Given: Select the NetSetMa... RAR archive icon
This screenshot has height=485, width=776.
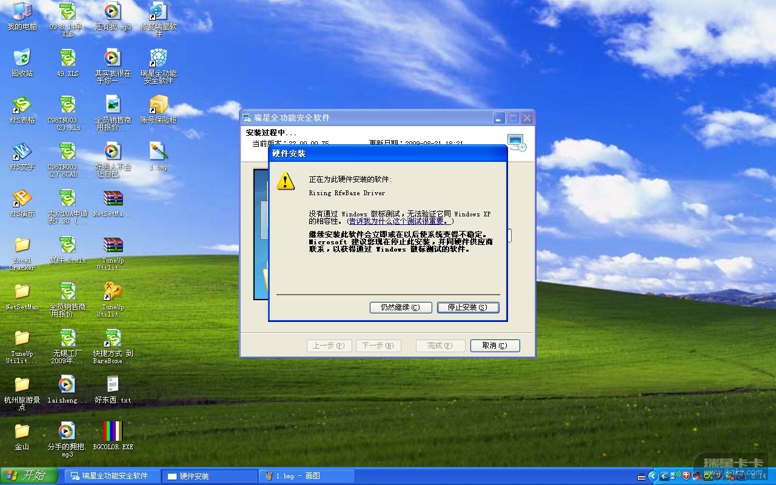Looking at the screenshot, I should (x=113, y=203).
